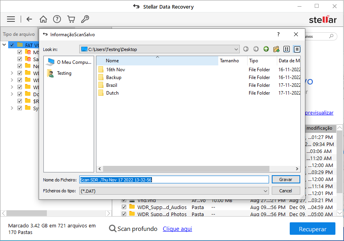
Task: Click the dialog horizontal scrollbar thumb
Action: click(186, 169)
